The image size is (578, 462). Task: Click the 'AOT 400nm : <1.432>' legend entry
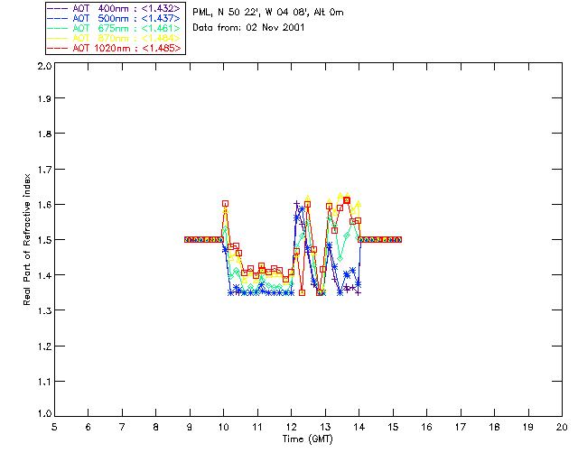click(115, 8)
